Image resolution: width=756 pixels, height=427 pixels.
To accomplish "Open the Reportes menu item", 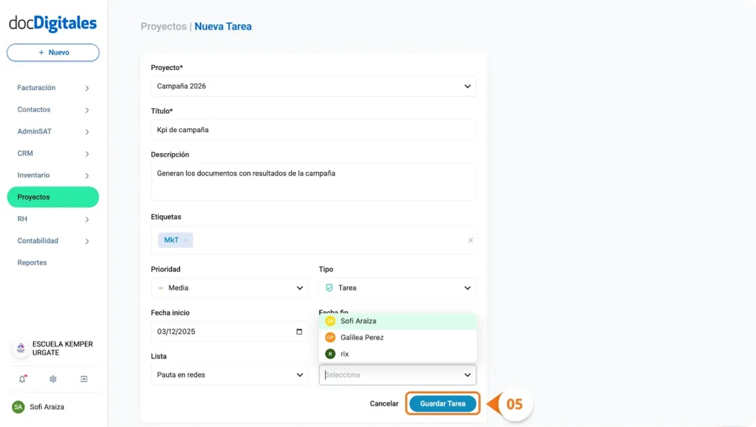I will point(32,263).
